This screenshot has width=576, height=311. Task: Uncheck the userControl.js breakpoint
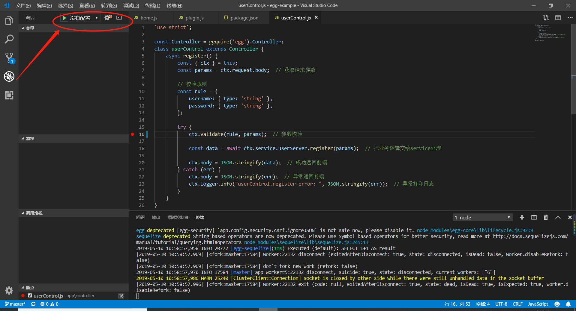click(x=30, y=296)
